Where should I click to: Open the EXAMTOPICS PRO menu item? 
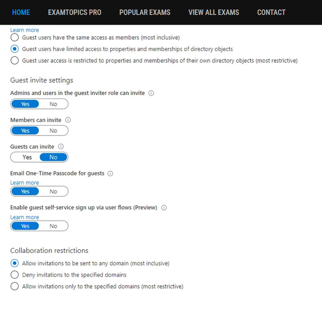(x=75, y=12)
